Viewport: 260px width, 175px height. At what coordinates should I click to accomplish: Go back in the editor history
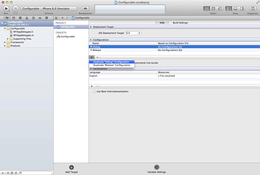coord(62,18)
